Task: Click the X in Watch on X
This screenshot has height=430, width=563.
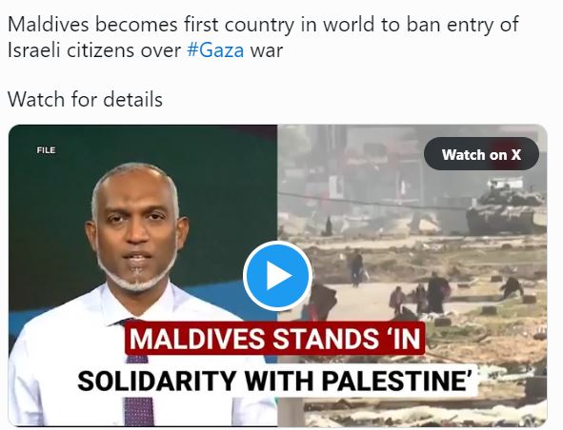Action: (x=515, y=154)
